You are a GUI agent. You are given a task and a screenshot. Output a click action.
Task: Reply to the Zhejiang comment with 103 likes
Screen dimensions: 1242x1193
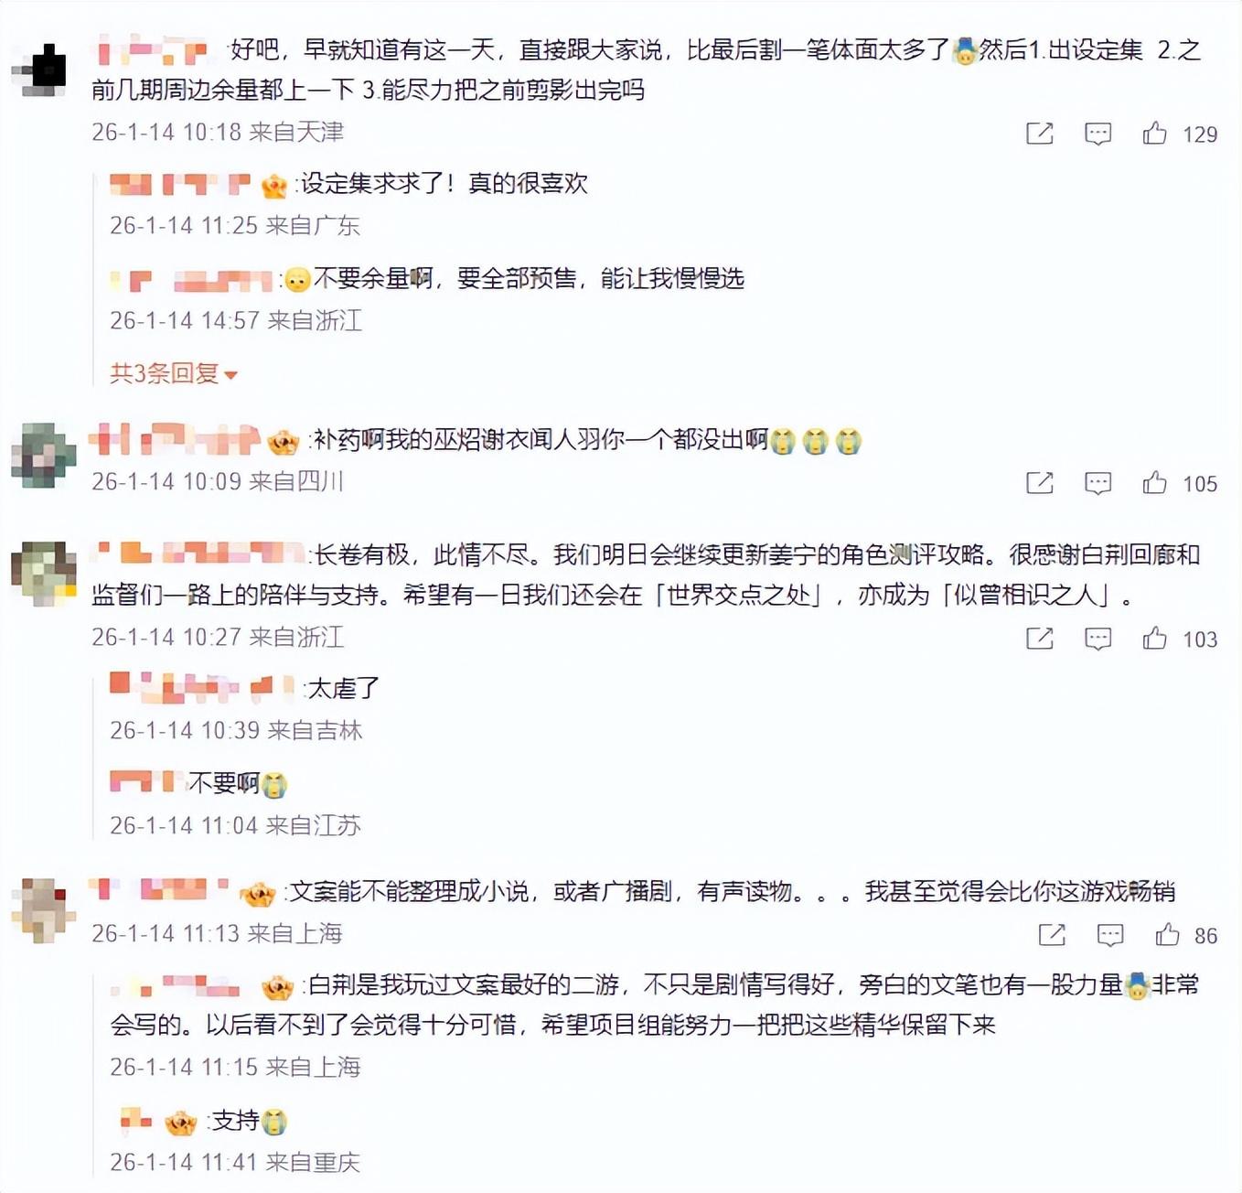click(1097, 639)
